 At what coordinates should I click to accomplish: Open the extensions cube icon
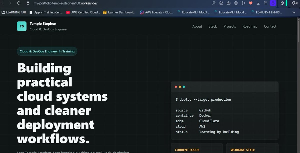(x=282, y=3)
